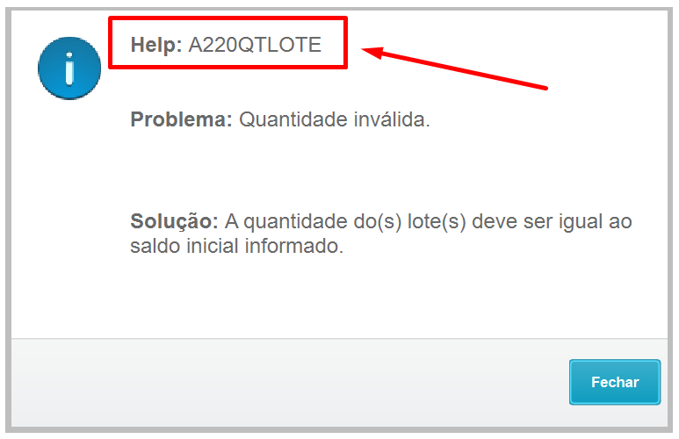Image resolution: width=679 pixels, height=439 pixels.
Task: Select the A220QTLOTE help code text
Action: click(255, 45)
